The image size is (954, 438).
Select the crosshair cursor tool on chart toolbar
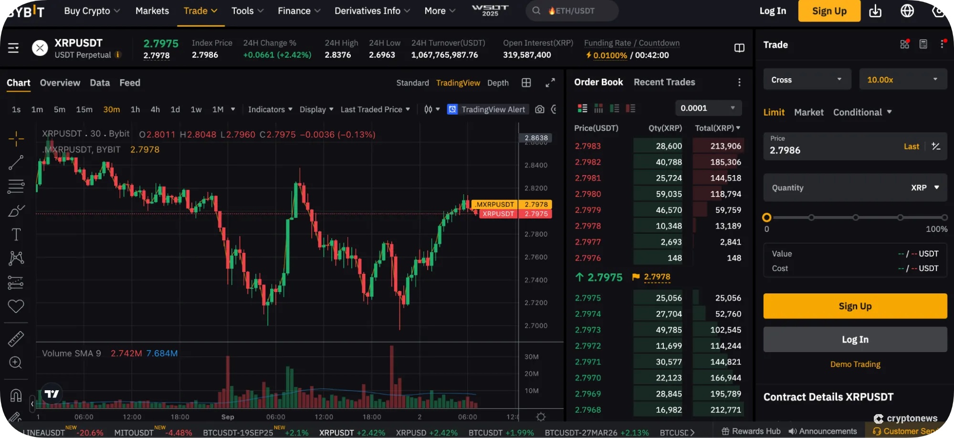16,138
